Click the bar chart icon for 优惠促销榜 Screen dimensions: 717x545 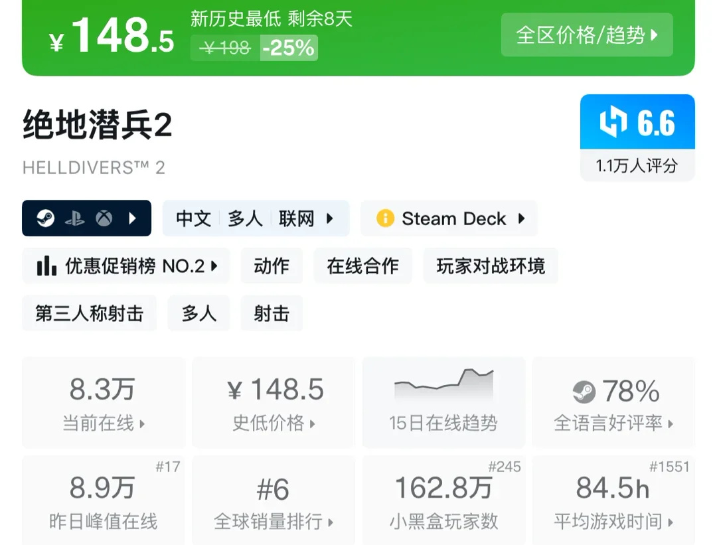click(x=46, y=266)
